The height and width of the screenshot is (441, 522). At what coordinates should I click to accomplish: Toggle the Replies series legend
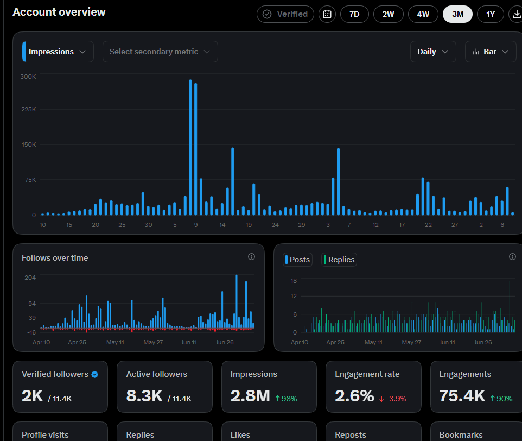(339, 260)
